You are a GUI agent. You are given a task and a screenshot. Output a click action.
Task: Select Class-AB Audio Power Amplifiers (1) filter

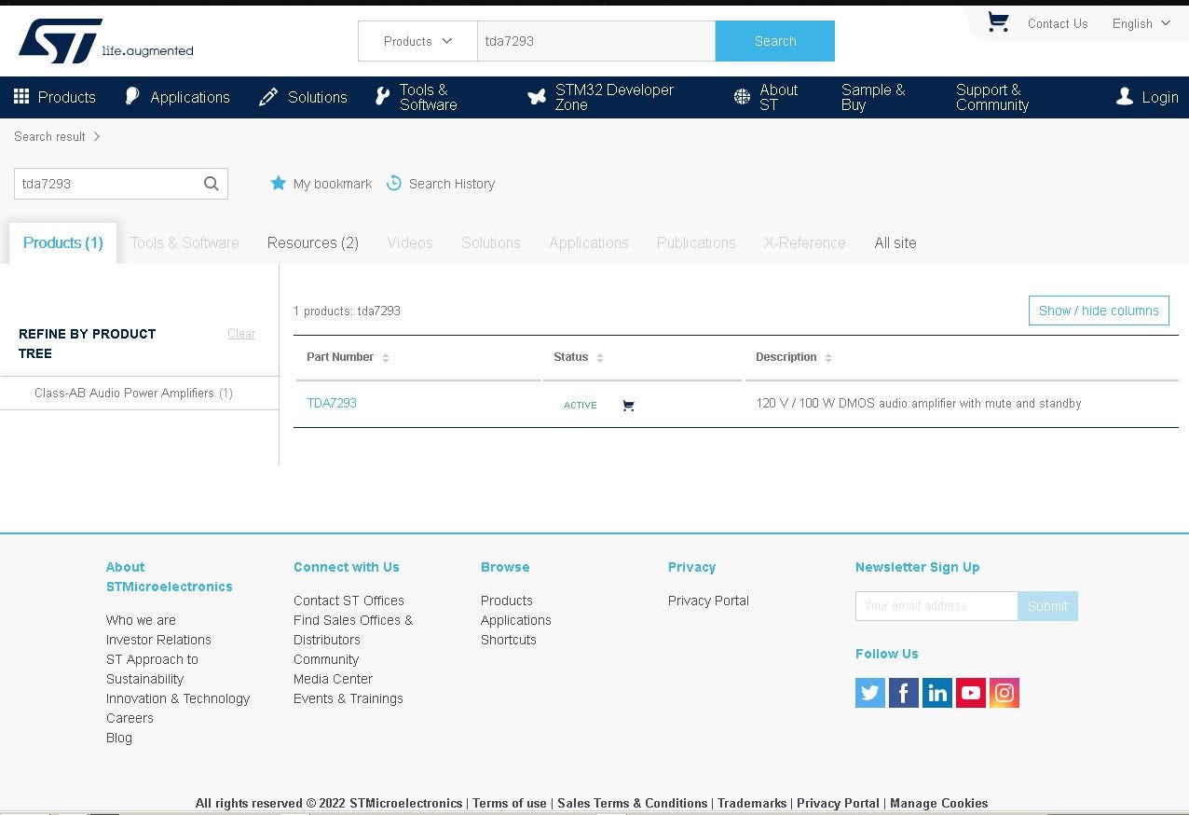(x=133, y=393)
